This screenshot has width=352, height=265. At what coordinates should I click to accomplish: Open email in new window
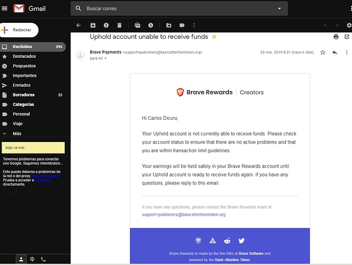(347, 37)
